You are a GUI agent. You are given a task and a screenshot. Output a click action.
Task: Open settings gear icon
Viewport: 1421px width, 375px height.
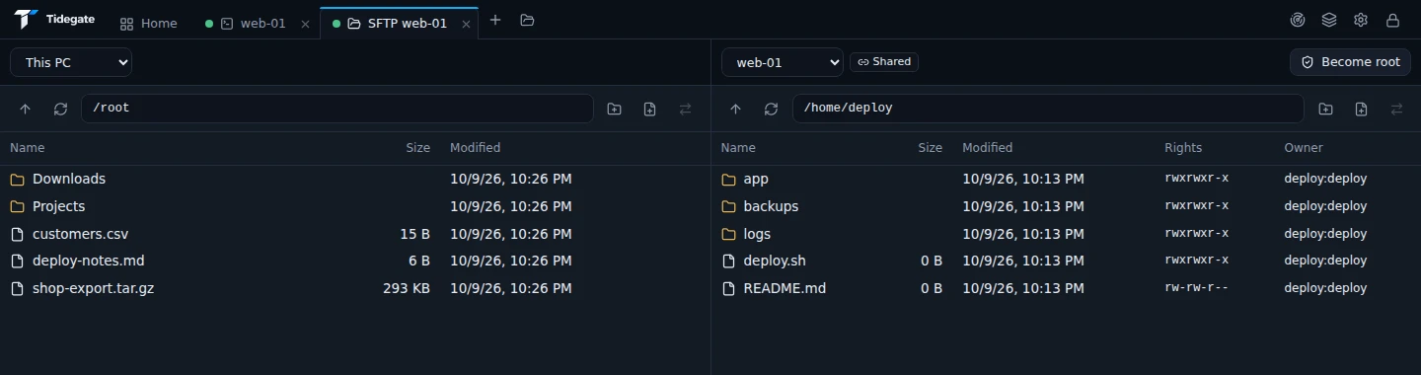pyautogui.click(x=1361, y=20)
